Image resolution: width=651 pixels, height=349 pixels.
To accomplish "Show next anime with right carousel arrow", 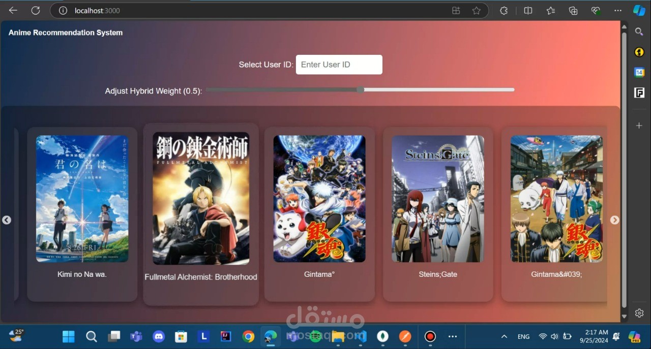I will pos(614,220).
